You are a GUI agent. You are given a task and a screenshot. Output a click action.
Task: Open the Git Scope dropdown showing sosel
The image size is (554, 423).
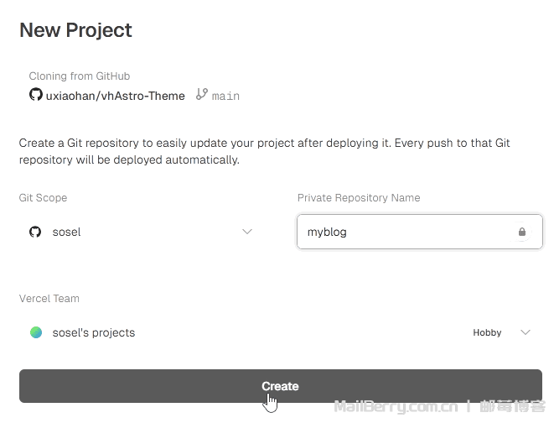pos(142,232)
